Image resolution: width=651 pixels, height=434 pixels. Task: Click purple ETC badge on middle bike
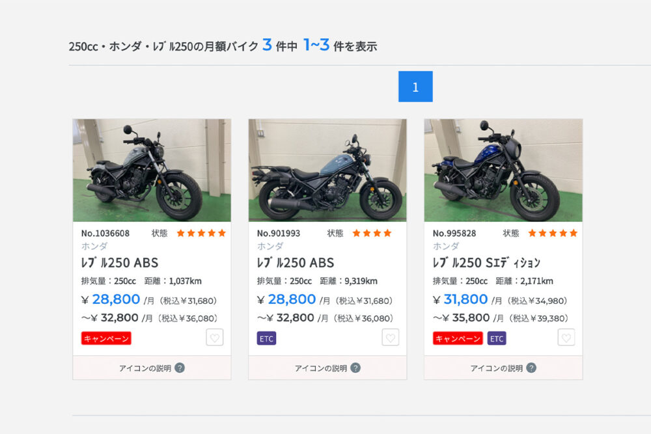[x=266, y=338]
